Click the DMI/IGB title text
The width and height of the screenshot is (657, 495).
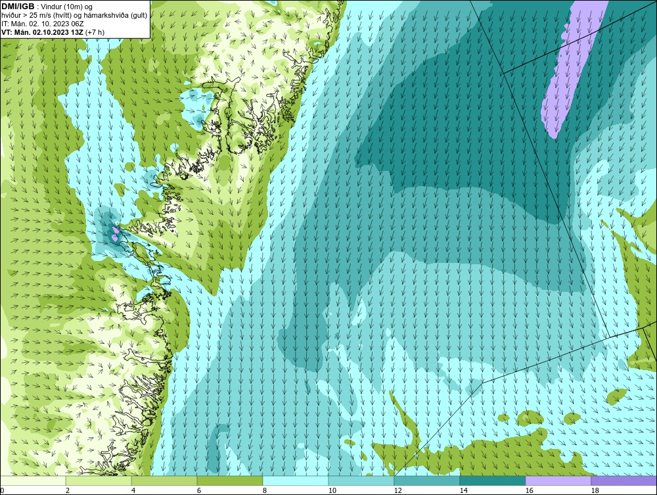click(18, 7)
